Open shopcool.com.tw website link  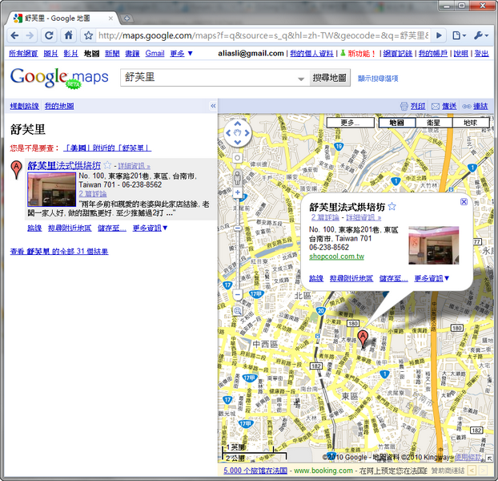coord(336,257)
